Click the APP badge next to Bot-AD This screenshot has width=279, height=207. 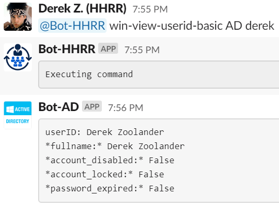click(x=92, y=106)
